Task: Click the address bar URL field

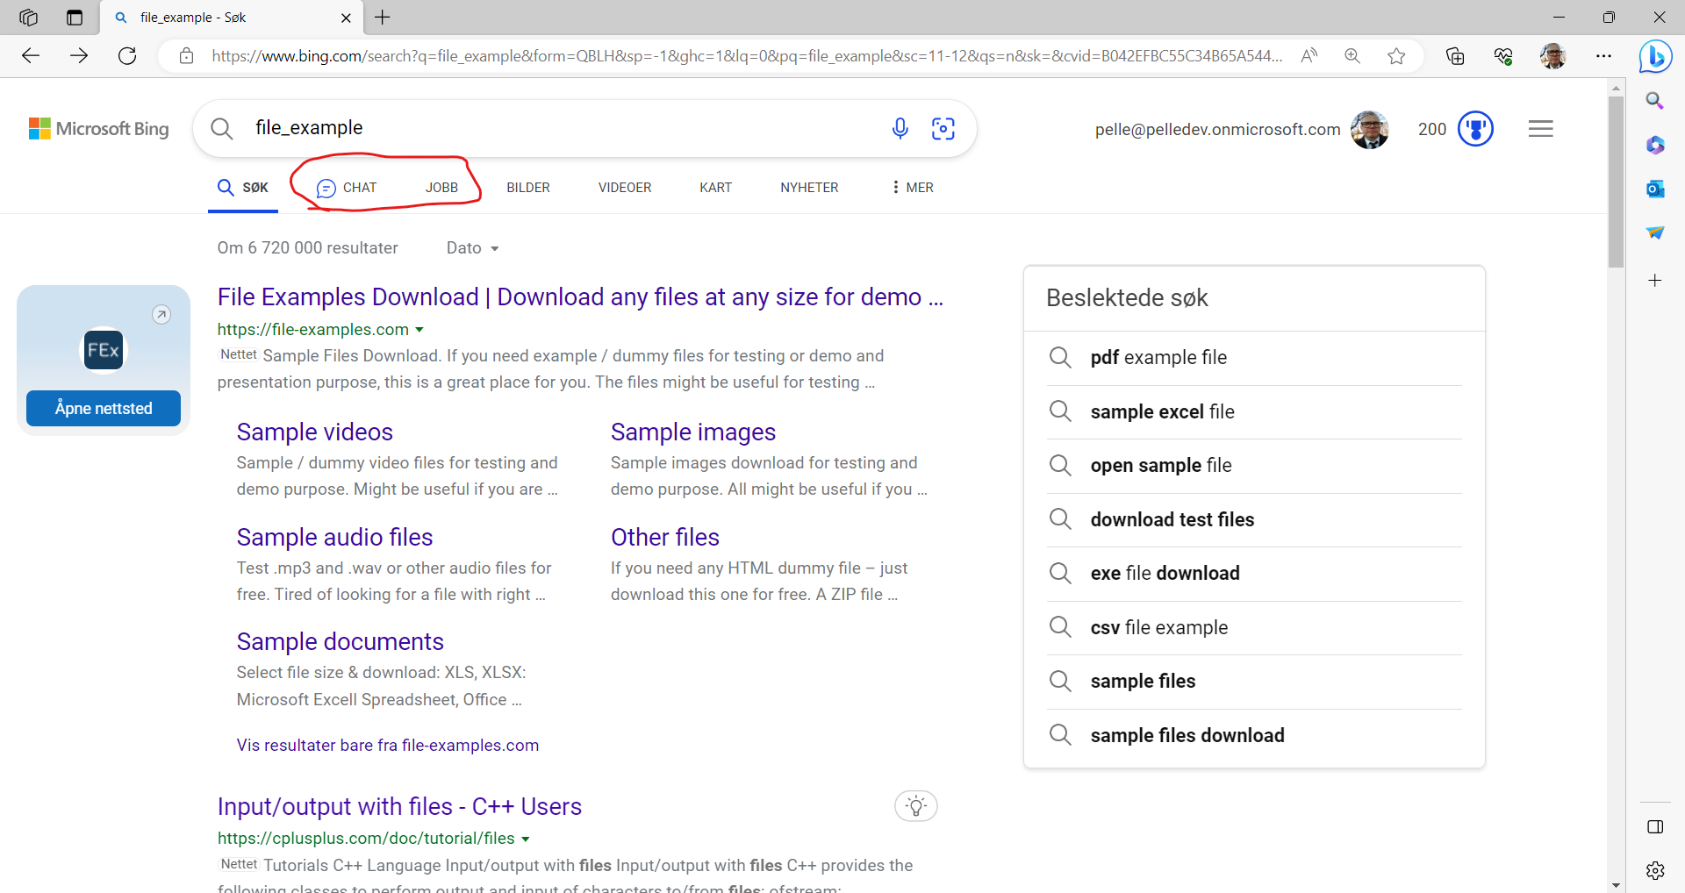Action: (x=746, y=56)
